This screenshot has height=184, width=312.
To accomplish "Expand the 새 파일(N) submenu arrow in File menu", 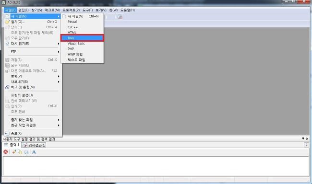I will [59, 16].
